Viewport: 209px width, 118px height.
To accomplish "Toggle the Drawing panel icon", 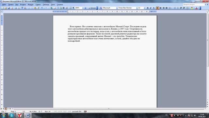I will click(67, 8).
